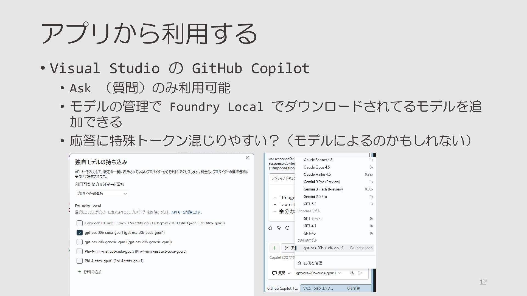Click the thumbs up feedback icon
This screenshot has height=296, width=527.
coord(270,228)
